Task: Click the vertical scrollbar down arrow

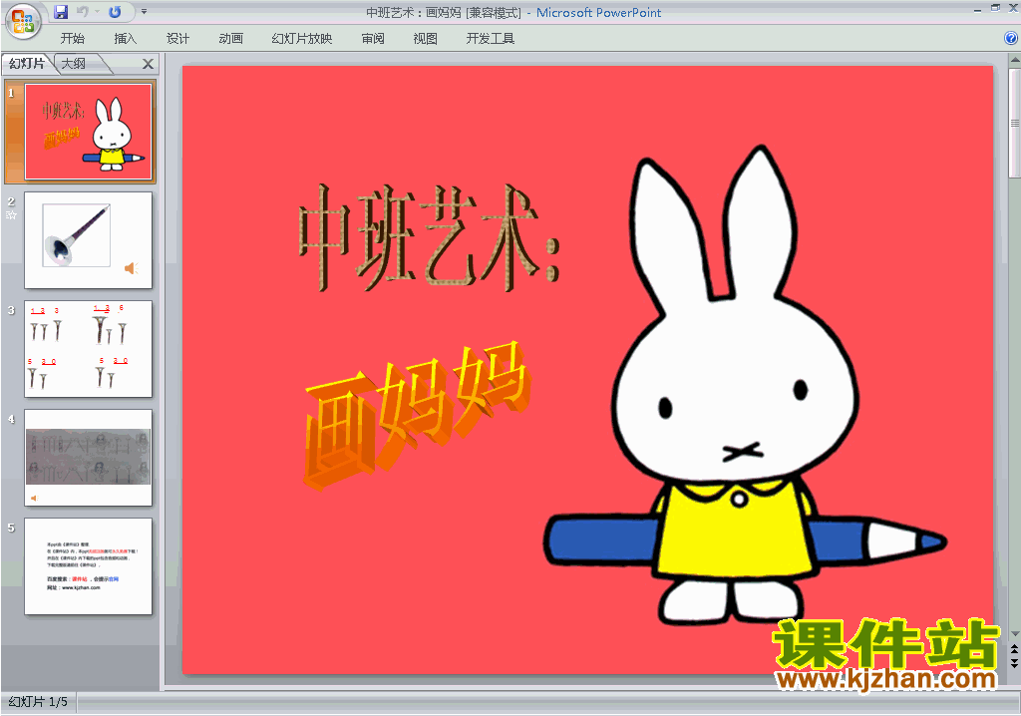Action: [x=1014, y=634]
